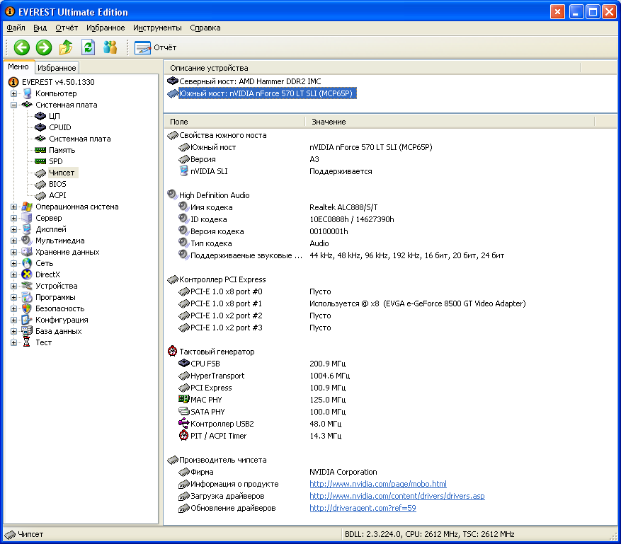This screenshot has height=544, width=621.
Task: Expand the Мультимедиа tree node
Action: 13,241
